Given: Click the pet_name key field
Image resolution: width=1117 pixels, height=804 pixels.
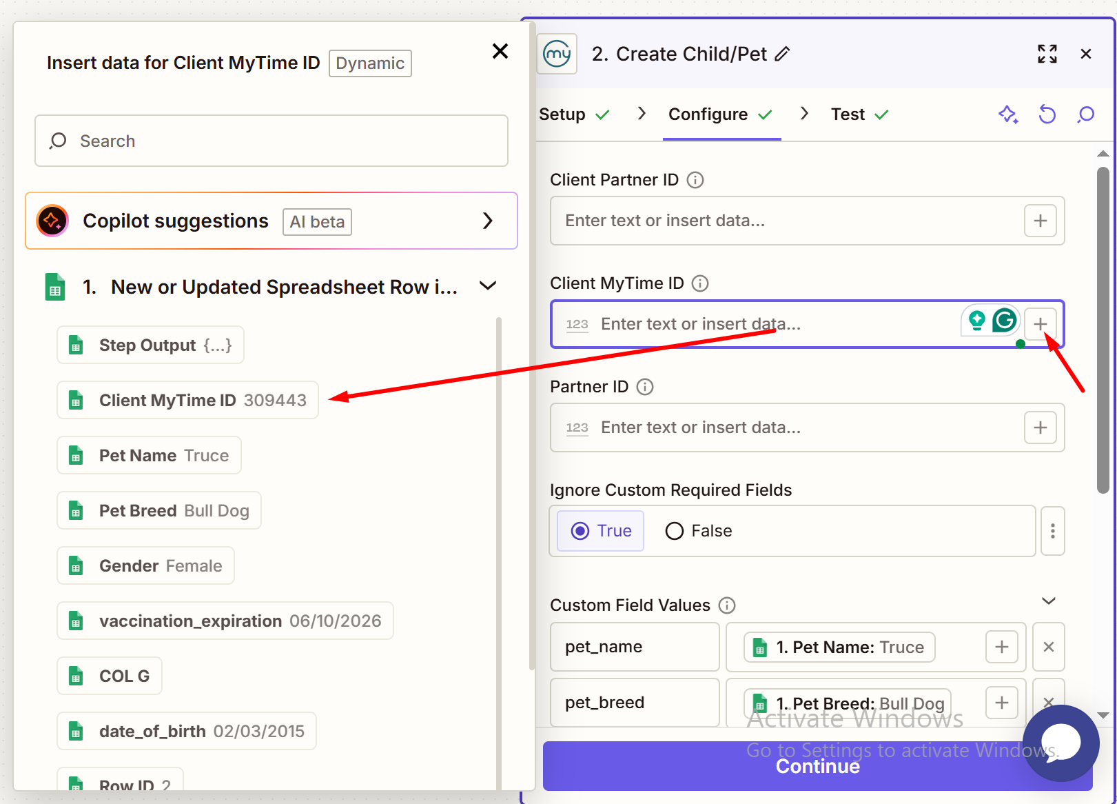Looking at the screenshot, I should 635,647.
